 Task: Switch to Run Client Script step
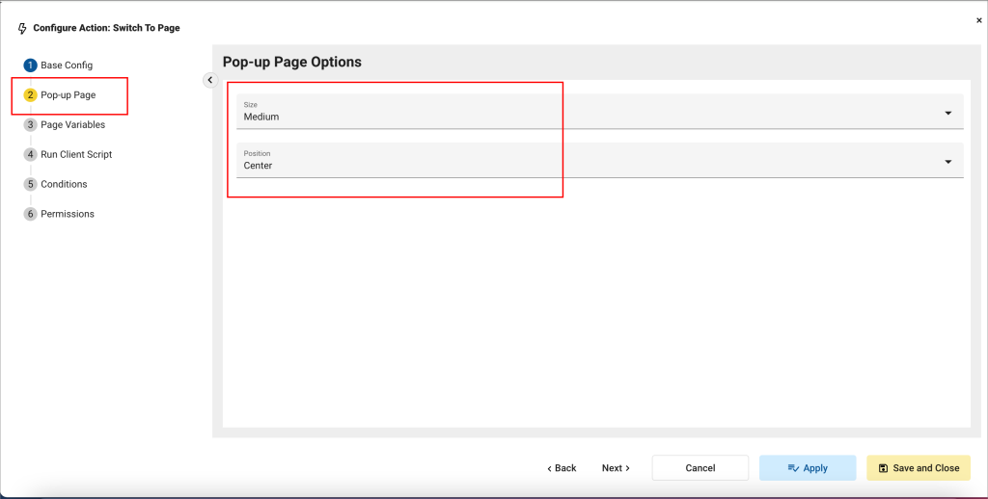point(76,154)
